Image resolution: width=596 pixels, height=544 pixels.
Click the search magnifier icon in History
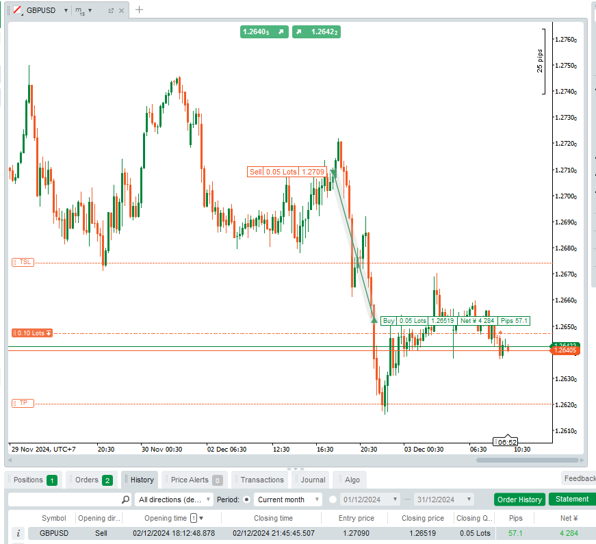point(125,500)
